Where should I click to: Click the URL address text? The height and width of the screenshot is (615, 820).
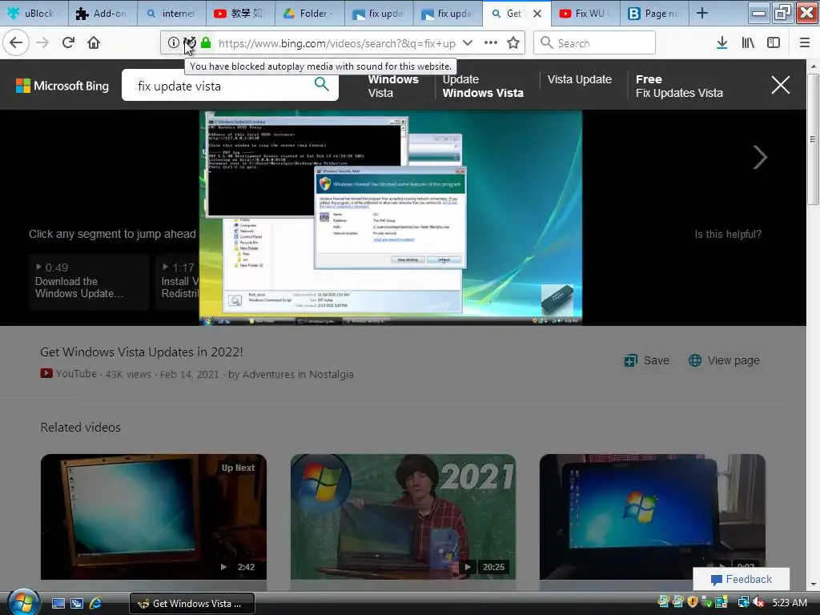coord(337,43)
